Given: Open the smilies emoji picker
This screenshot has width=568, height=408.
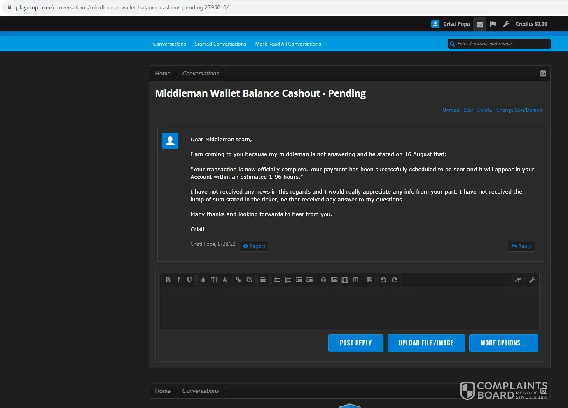Looking at the screenshot, I should click(x=323, y=280).
